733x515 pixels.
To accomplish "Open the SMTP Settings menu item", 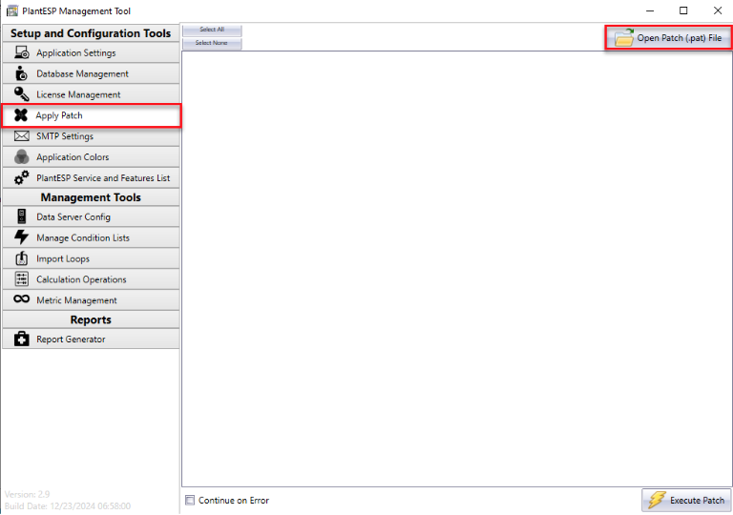I will tap(91, 136).
